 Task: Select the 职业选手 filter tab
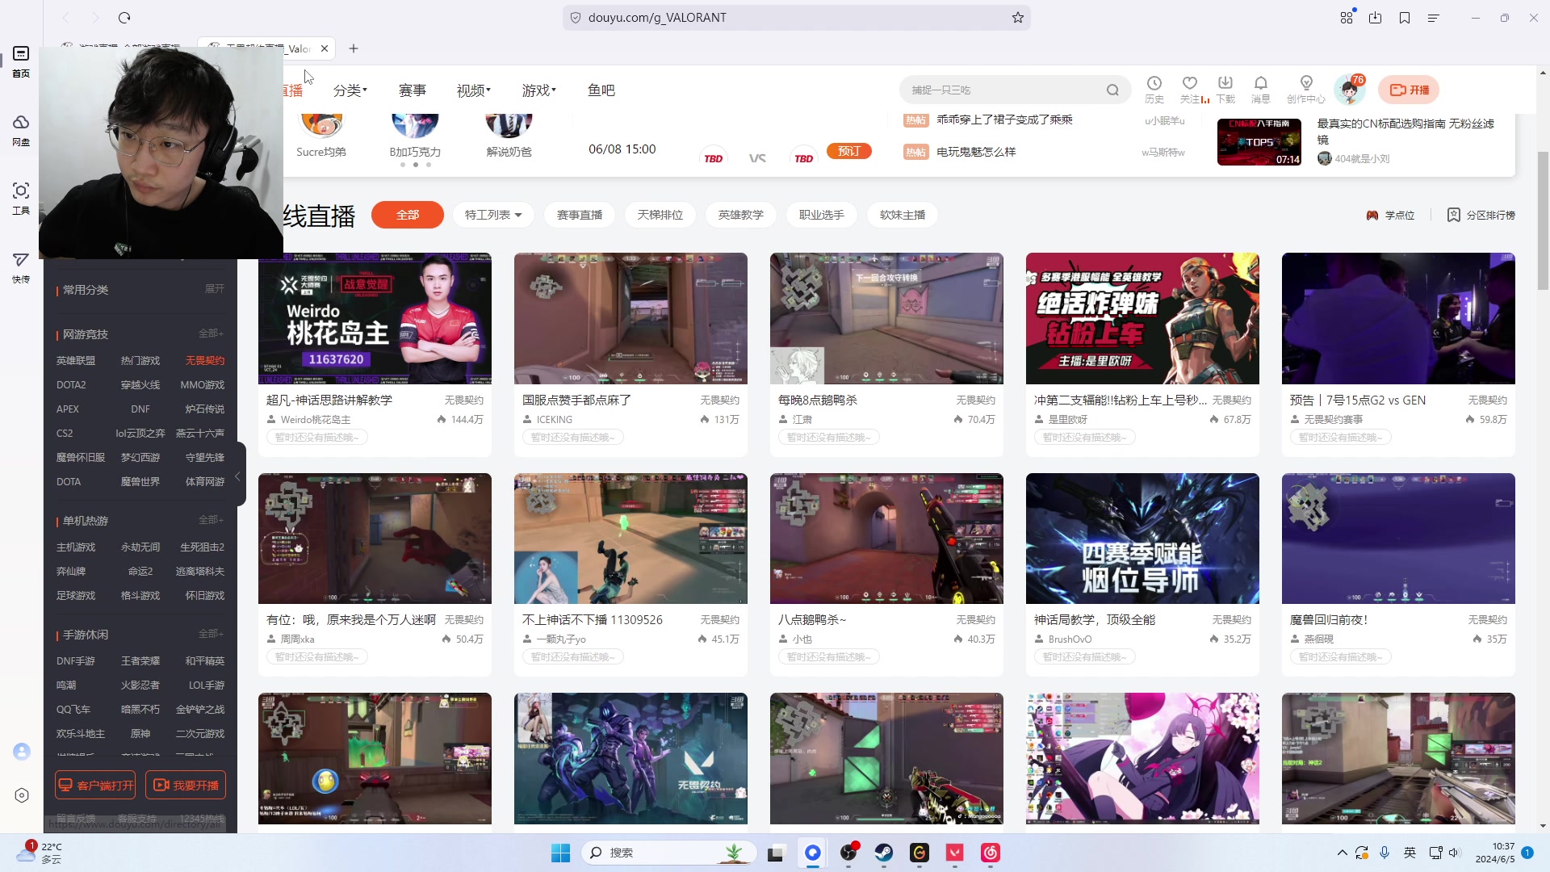tap(822, 215)
